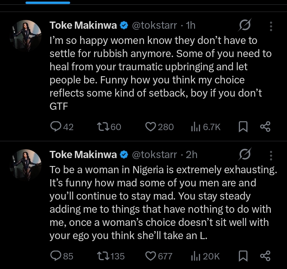Open Toke Makinwa's avatar on first tweet
This screenshot has width=287, height=269.
26,36
